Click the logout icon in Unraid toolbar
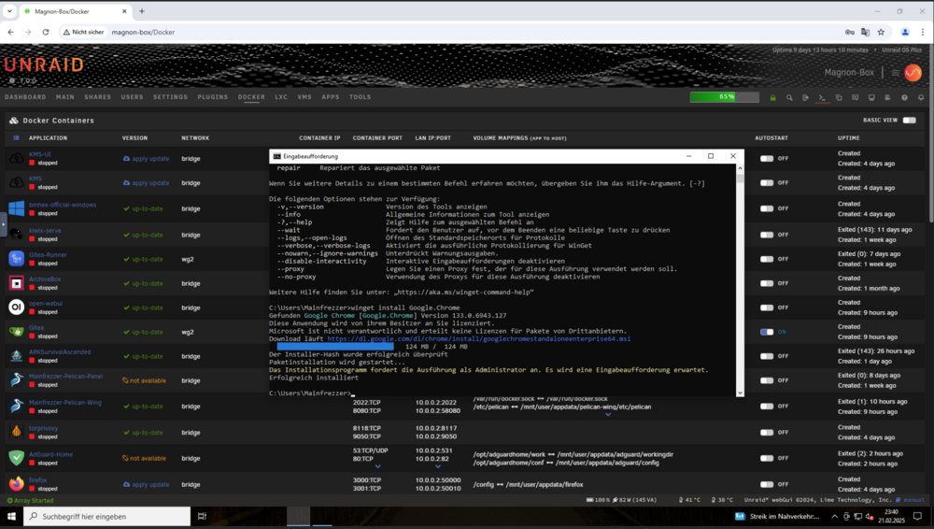The height and width of the screenshot is (529, 934). [x=805, y=97]
